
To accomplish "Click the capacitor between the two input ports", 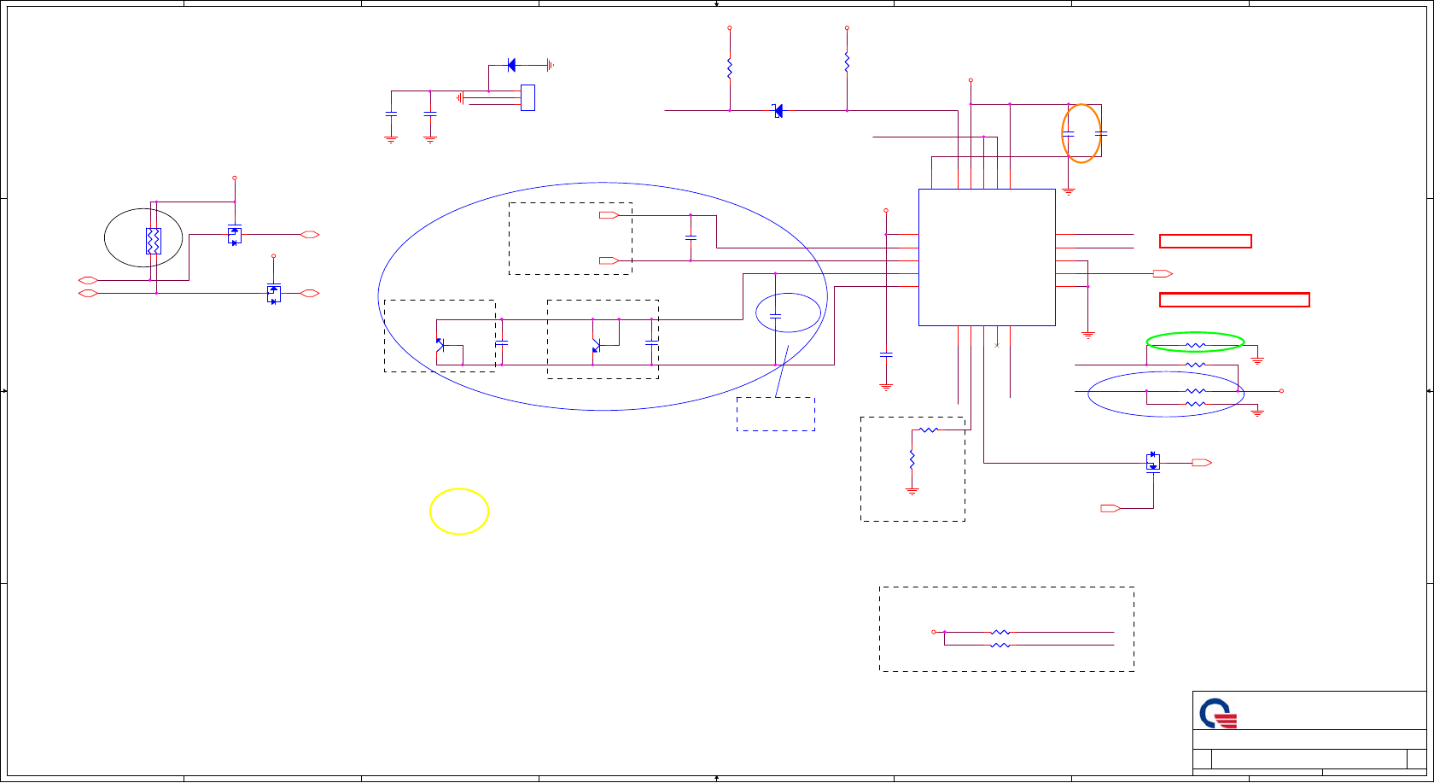I will (691, 237).
